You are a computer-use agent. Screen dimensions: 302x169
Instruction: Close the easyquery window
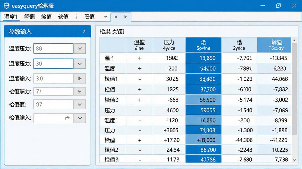click(294, 6)
